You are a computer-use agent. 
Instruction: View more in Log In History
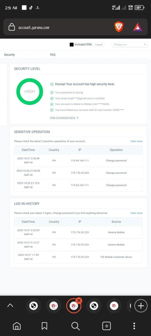coord(137,213)
